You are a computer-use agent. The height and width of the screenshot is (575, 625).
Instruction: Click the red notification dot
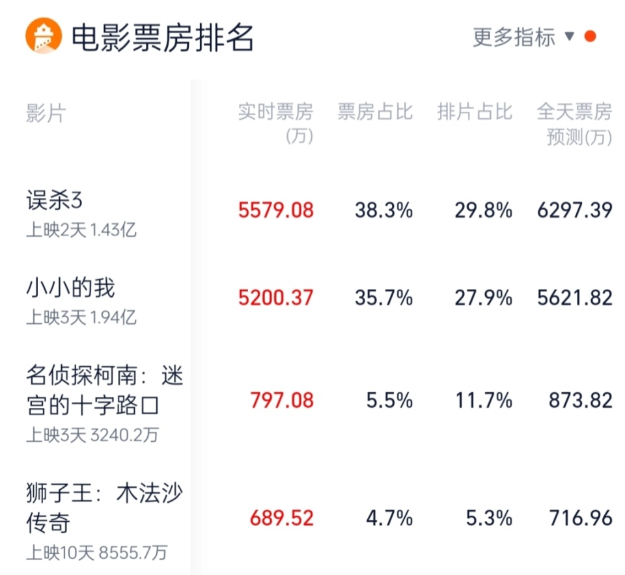coord(590,36)
